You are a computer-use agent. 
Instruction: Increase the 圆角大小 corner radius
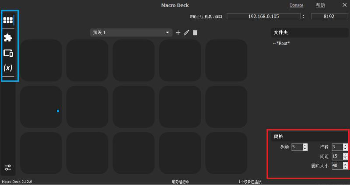[346, 164]
